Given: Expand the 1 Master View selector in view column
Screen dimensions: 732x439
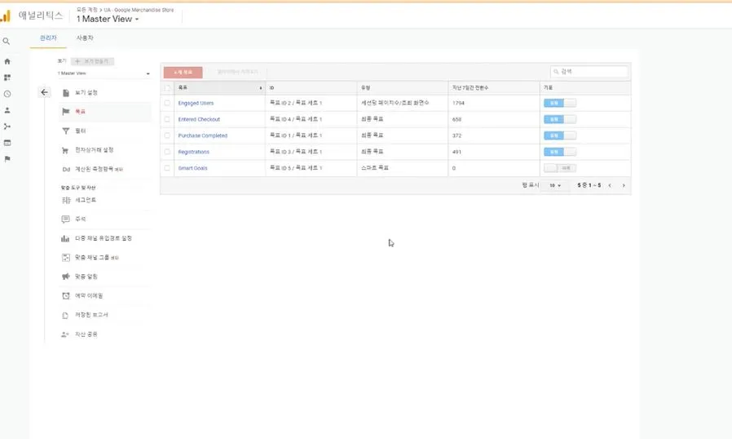Looking at the screenshot, I should click(x=104, y=73).
